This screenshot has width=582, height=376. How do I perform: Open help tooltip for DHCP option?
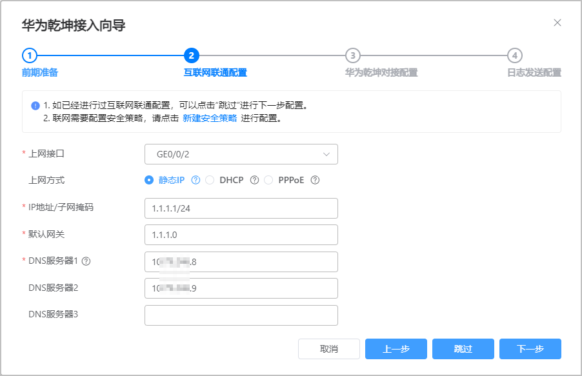coord(254,180)
